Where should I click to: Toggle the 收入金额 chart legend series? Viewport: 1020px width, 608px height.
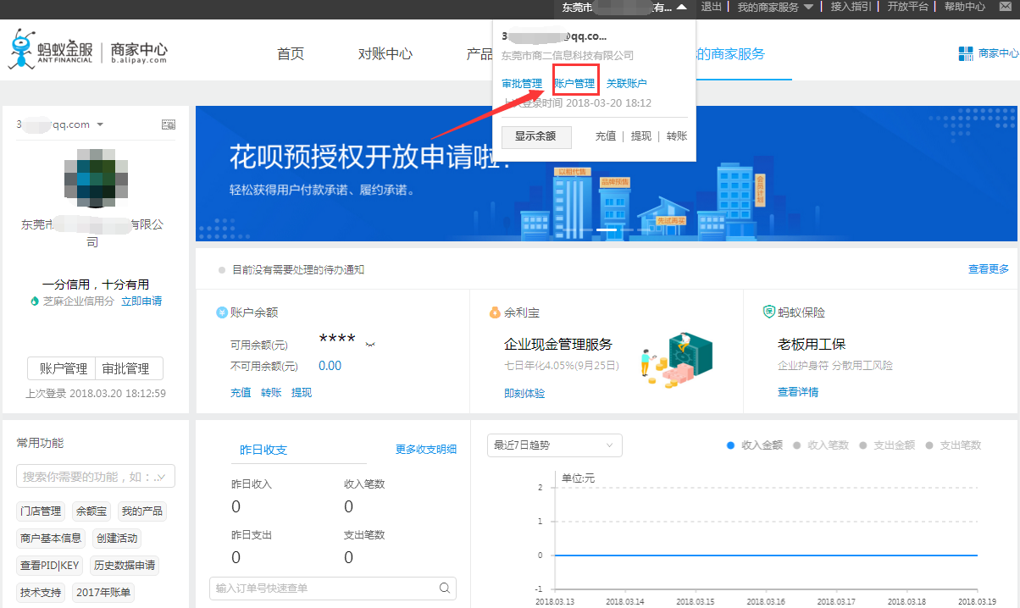click(754, 445)
